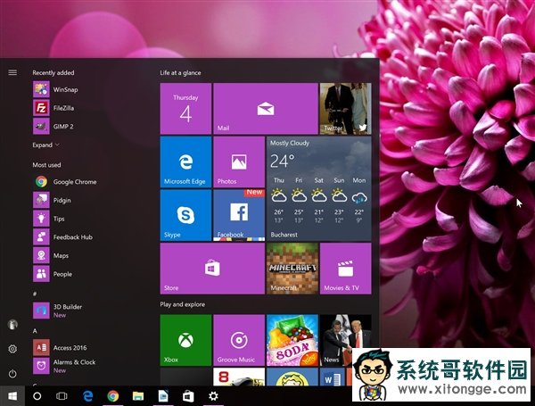The width and height of the screenshot is (535, 406).
Task: Open the Movies & TV tile
Action: point(345,269)
